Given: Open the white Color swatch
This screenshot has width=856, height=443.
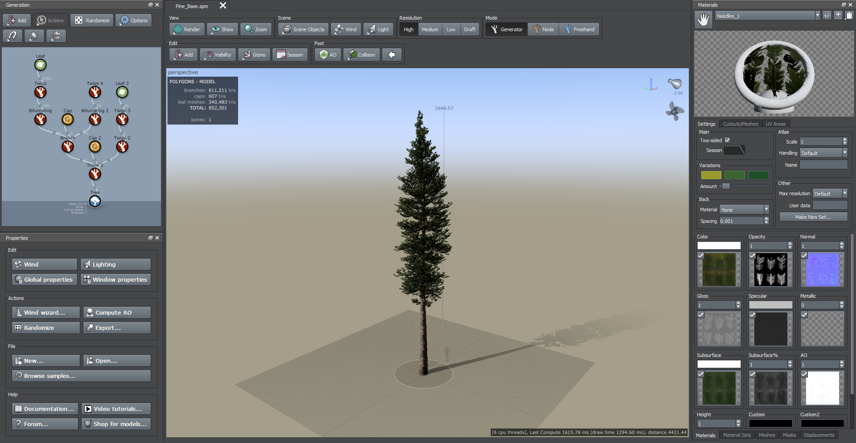Looking at the screenshot, I should click(x=719, y=246).
